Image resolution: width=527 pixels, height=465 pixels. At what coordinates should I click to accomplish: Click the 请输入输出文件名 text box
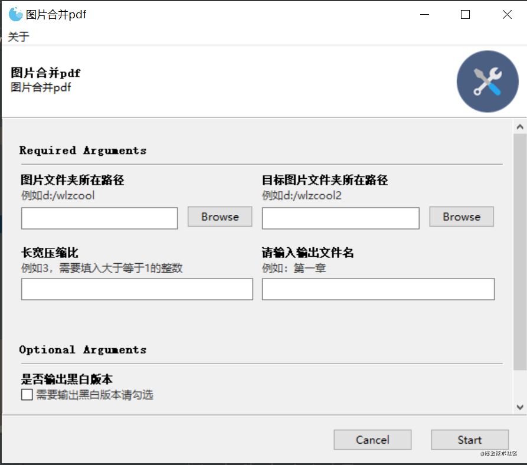pos(378,289)
